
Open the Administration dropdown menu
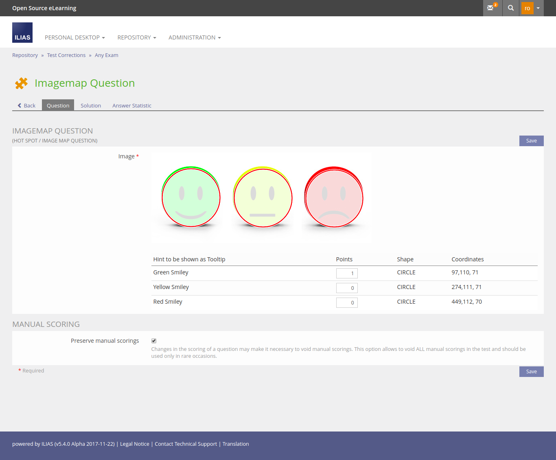[195, 37]
